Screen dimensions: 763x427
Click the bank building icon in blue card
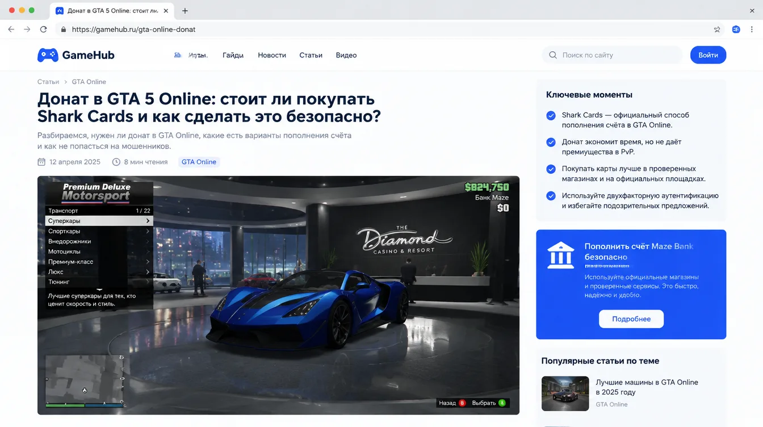(560, 255)
